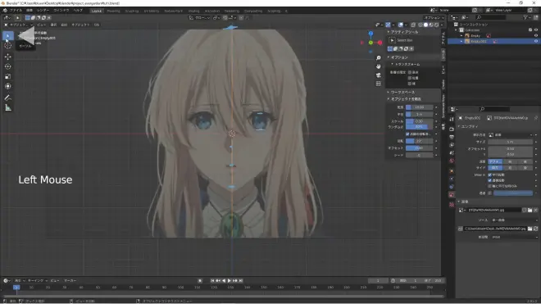This screenshot has width=541, height=304.
Task: Open the Output properties tab icon
Action: point(452,137)
